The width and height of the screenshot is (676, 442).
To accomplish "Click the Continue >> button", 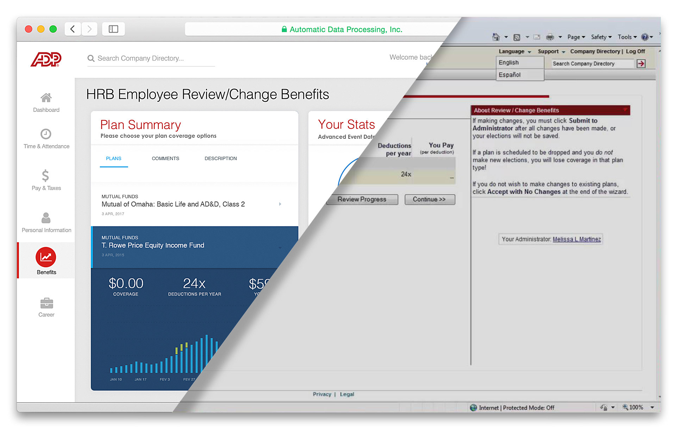I will (429, 199).
